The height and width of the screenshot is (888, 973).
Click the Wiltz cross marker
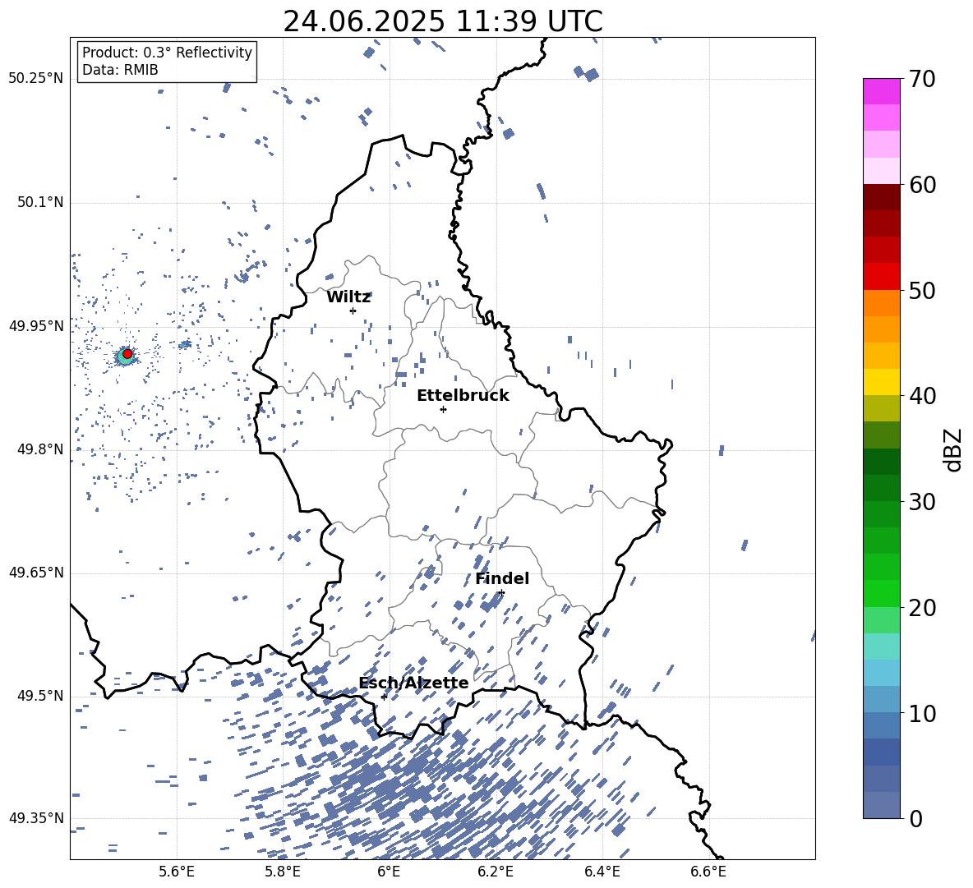tap(353, 311)
